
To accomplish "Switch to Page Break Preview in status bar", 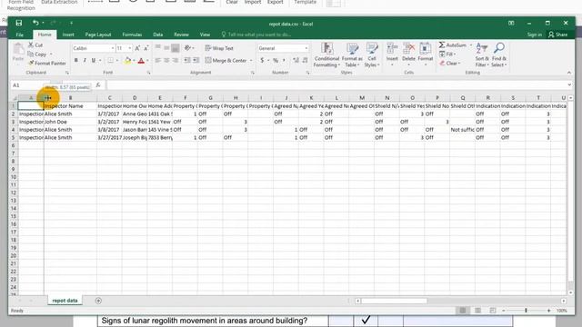I will point(493,311).
